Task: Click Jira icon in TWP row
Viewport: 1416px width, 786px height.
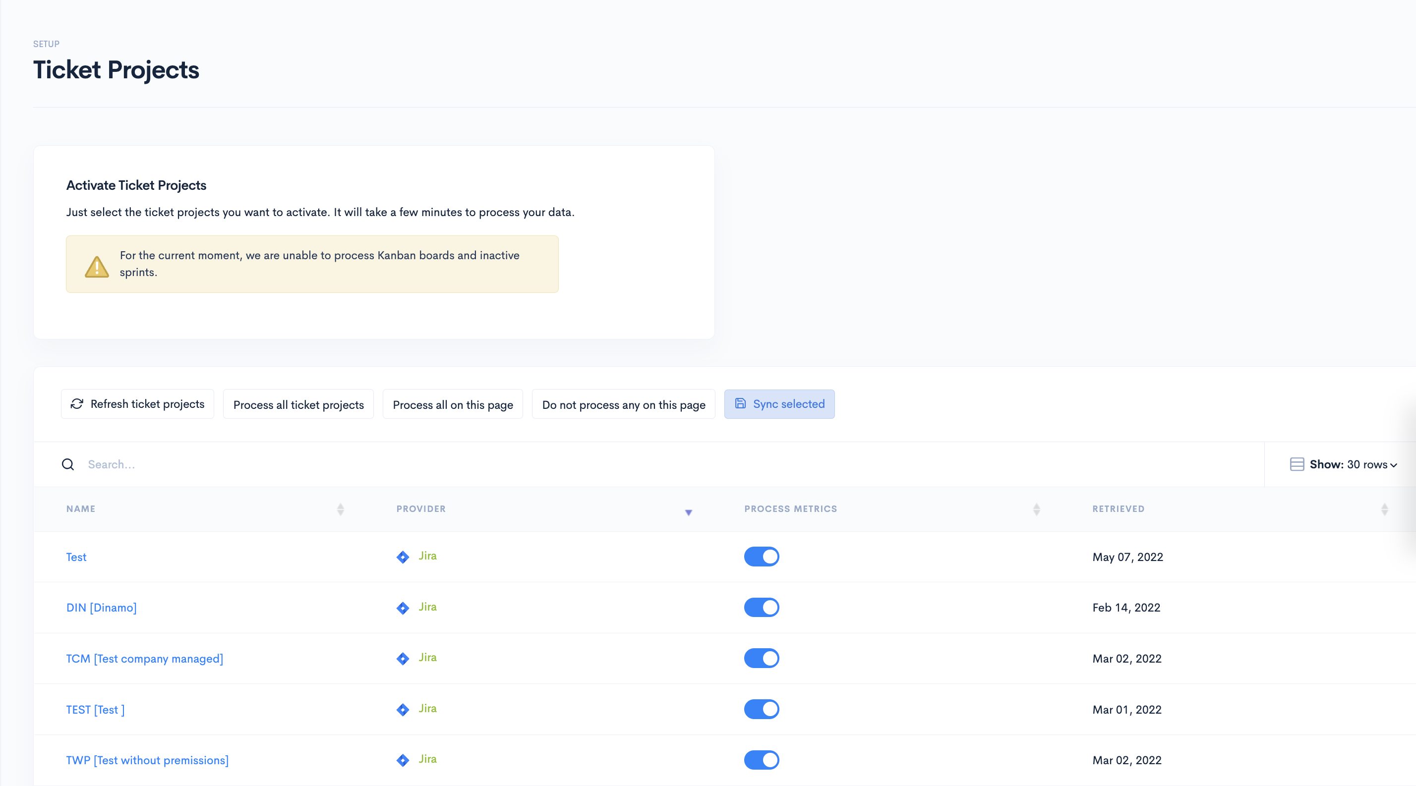Action: point(403,760)
